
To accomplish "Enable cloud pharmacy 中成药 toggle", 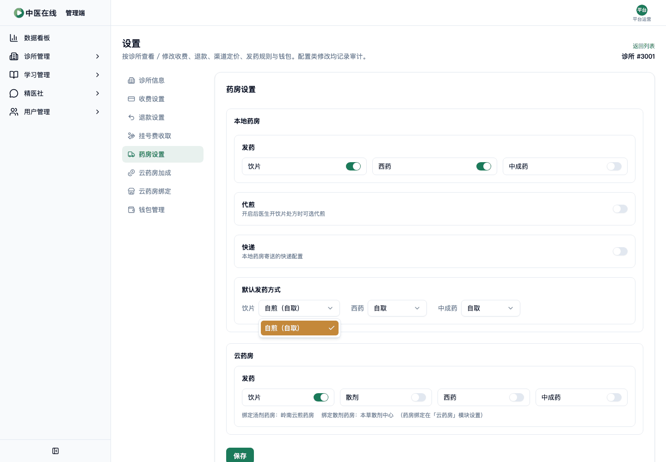I will 614,397.
